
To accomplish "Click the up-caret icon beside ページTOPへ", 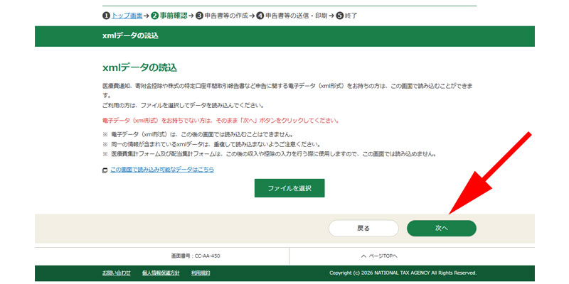I will pyautogui.click(x=364, y=256).
